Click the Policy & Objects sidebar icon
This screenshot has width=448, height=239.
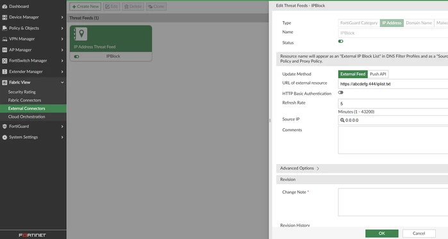click(x=4, y=28)
